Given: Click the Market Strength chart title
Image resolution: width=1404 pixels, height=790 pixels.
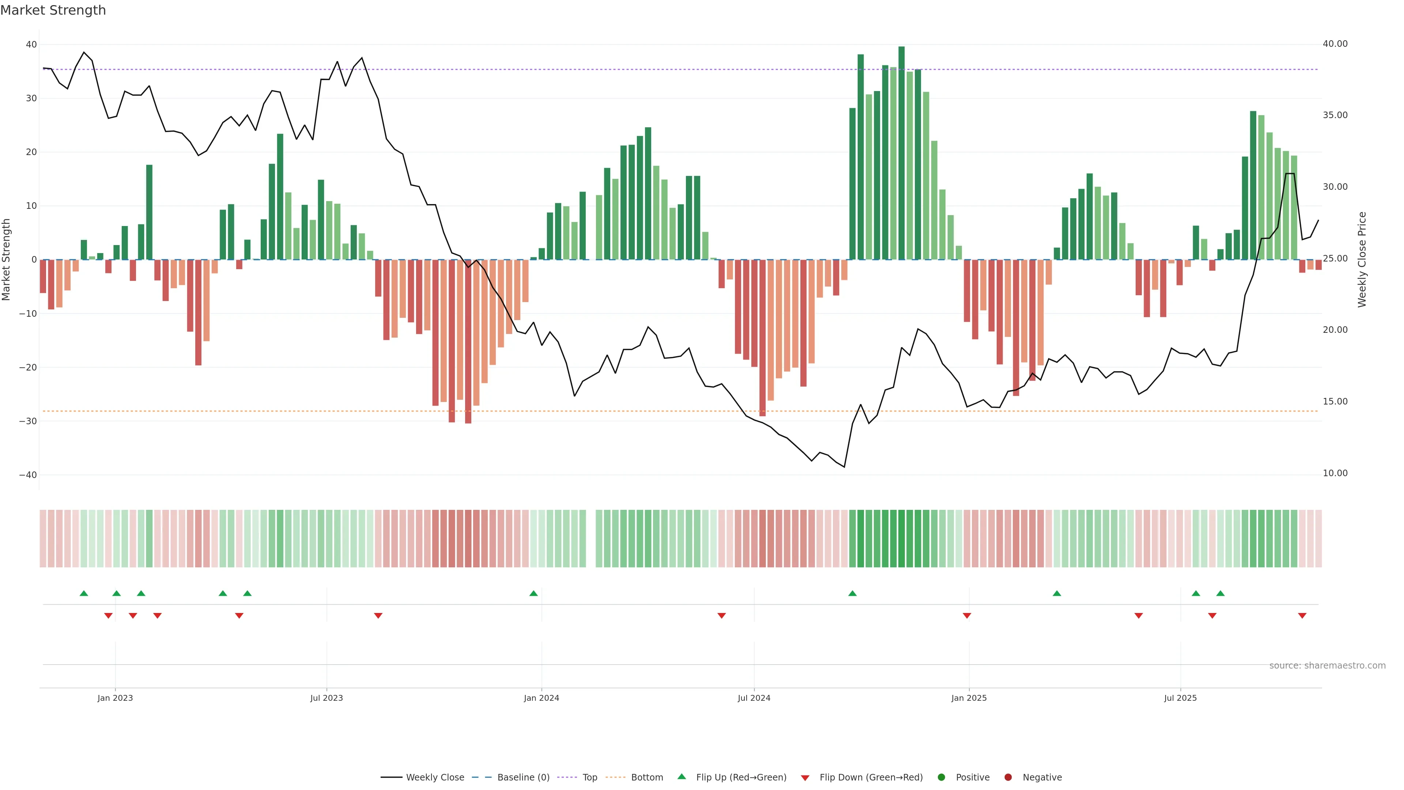Looking at the screenshot, I should [x=53, y=10].
